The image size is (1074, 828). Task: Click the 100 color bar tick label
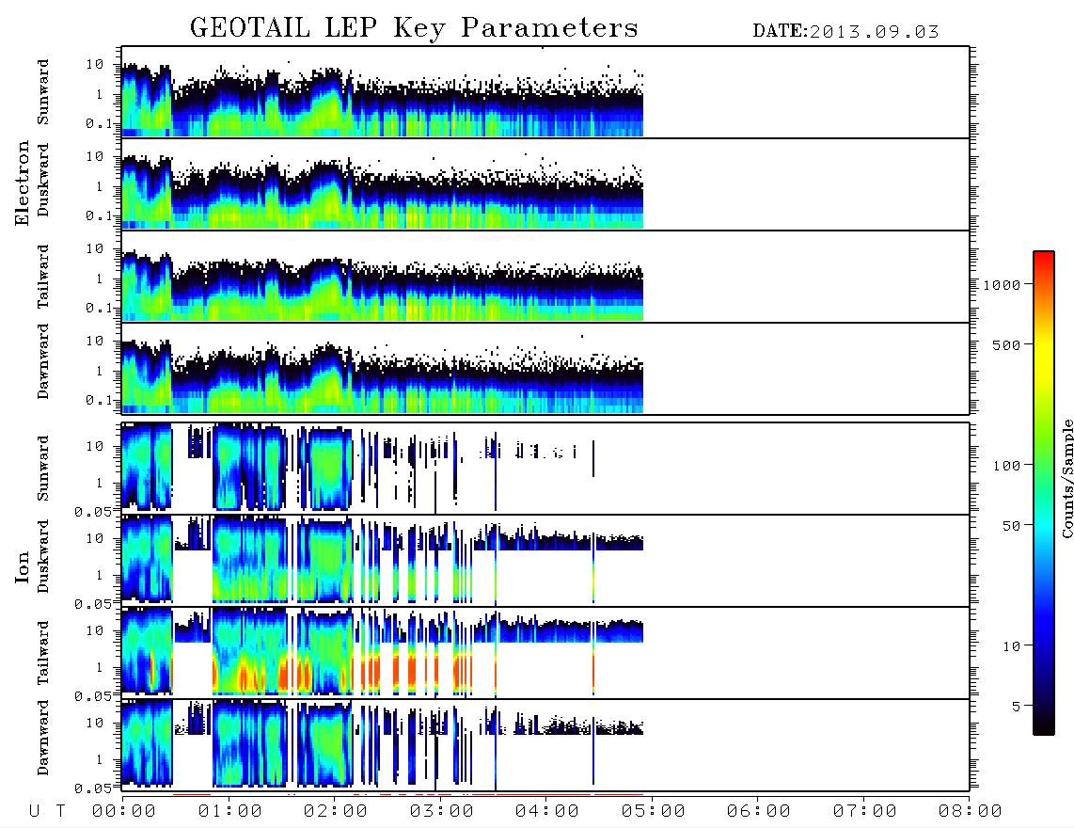point(1007,466)
